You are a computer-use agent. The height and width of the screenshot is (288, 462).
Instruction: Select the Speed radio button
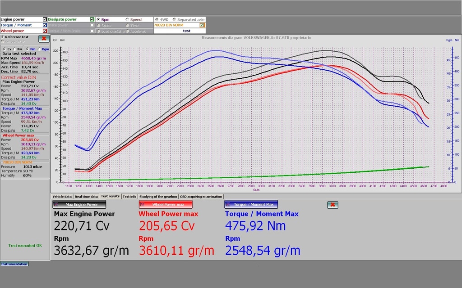tap(127, 20)
